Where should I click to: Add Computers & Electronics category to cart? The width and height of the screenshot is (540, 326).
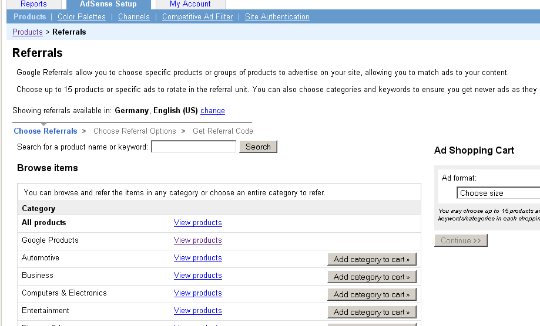(x=372, y=294)
